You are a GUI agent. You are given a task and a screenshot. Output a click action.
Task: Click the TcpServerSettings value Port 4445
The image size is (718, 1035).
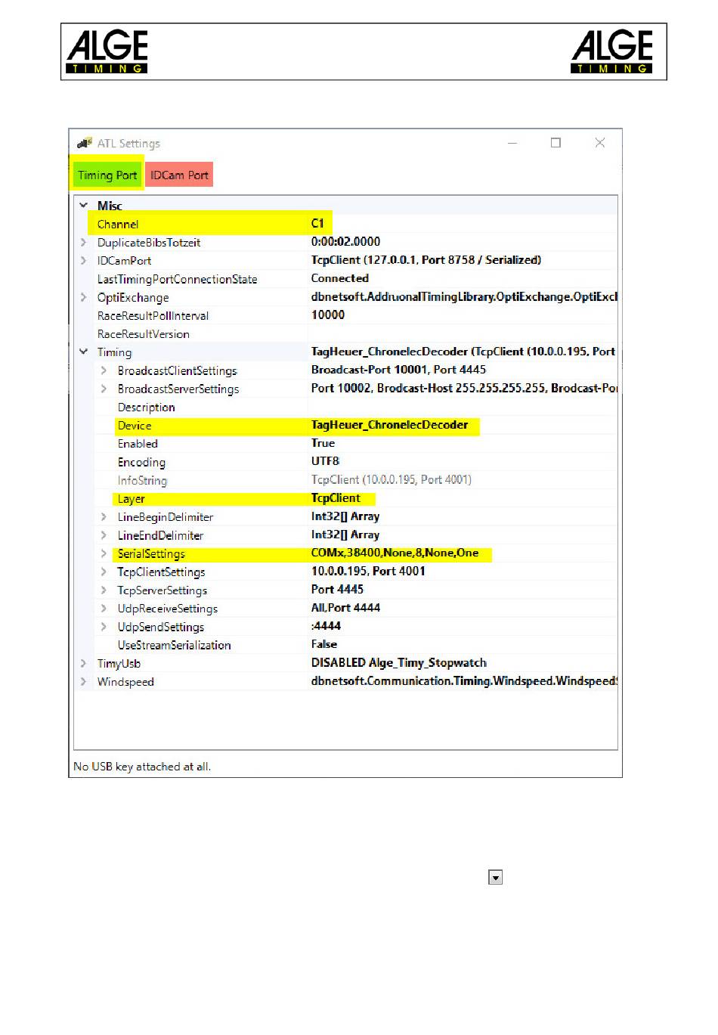[x=337, y=589]
